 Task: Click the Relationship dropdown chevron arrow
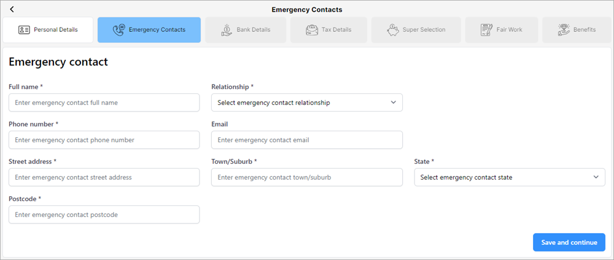pyautogui.click(x=394, y=102)
